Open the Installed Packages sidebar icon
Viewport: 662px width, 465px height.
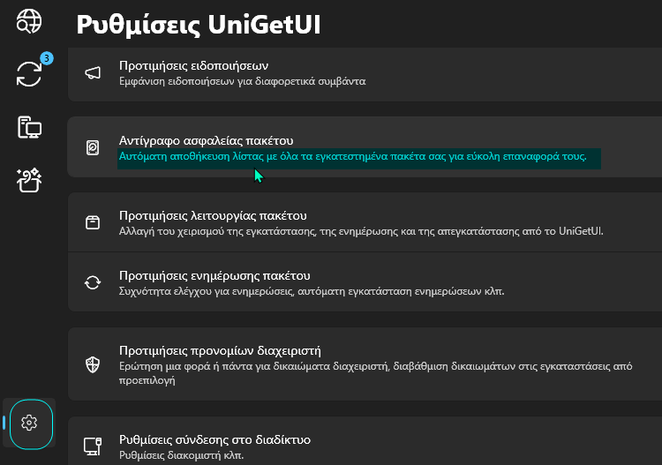pos(29,127)
